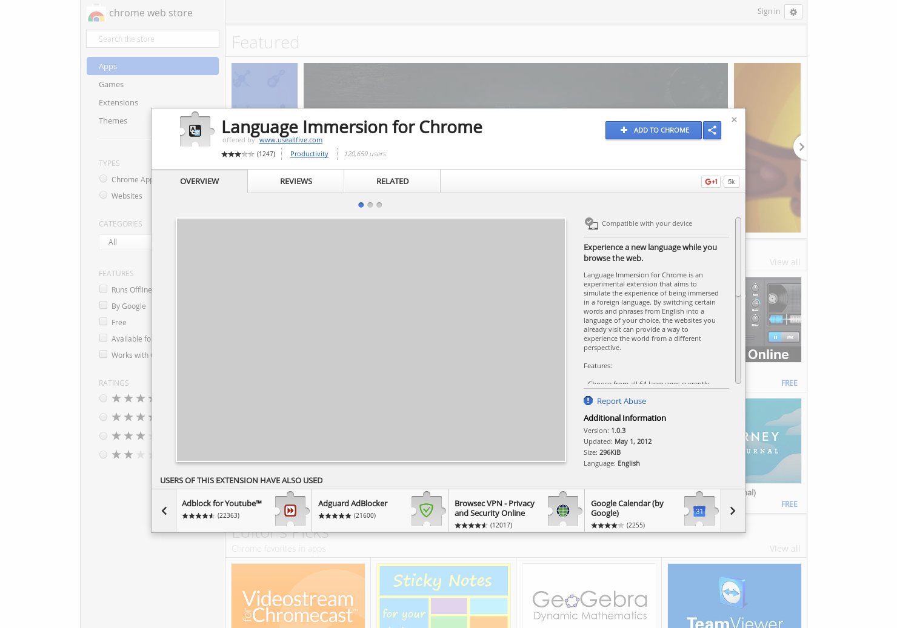Click the Adguard AdBlocker shield icon
Viewport: 897px width, 628px height.
point(427,511)
